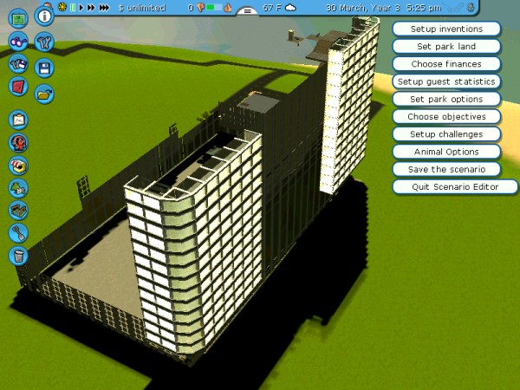This screenshot has height=390, width=520.
Task: Click the '67 F' temperature reading
Action: 272,8
